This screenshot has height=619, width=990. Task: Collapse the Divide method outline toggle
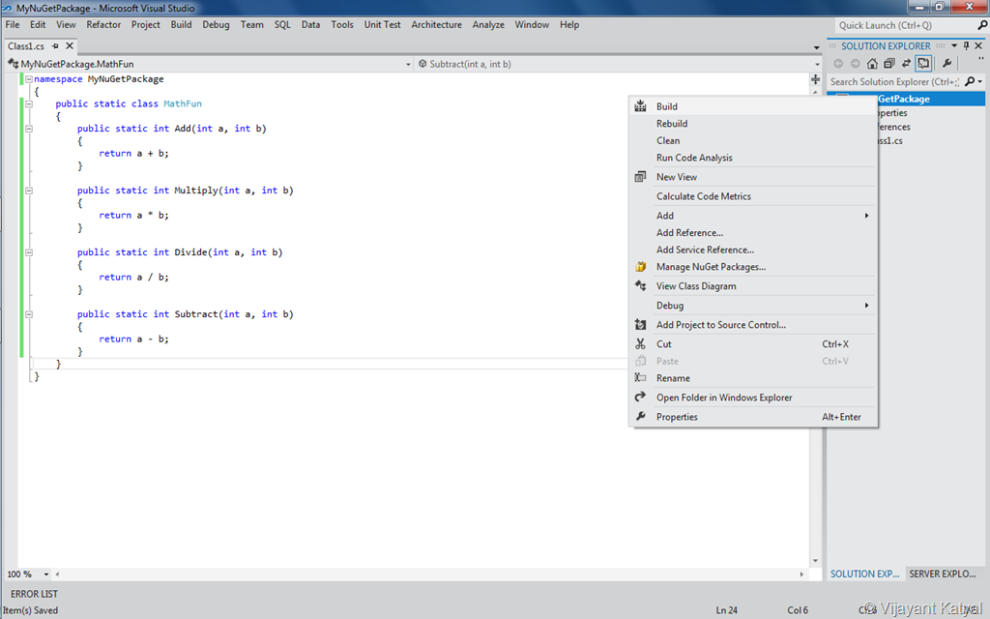[29, 252]
